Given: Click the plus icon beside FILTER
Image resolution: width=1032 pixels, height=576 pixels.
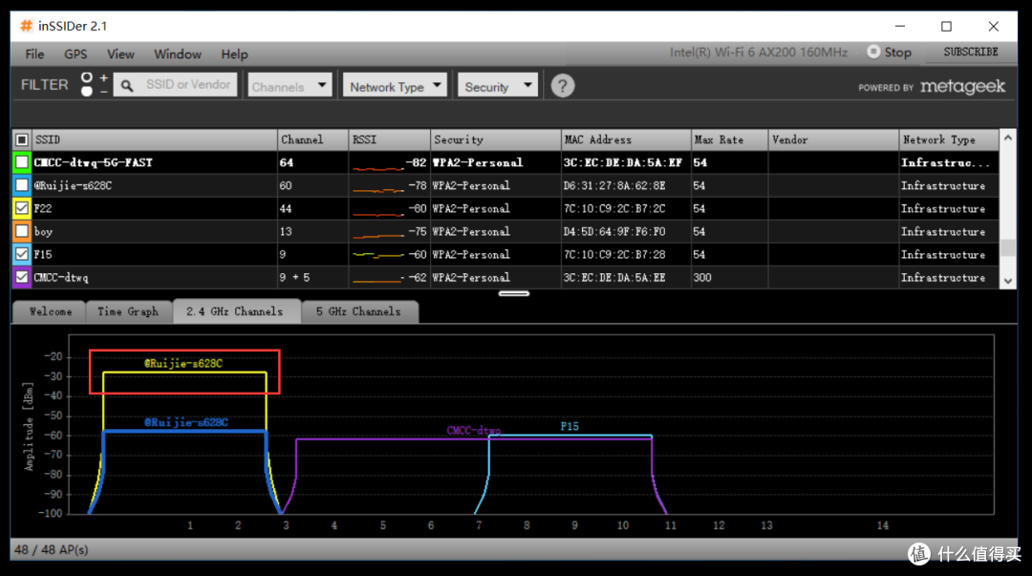Looking at the screenshot, I should (103, 77).
